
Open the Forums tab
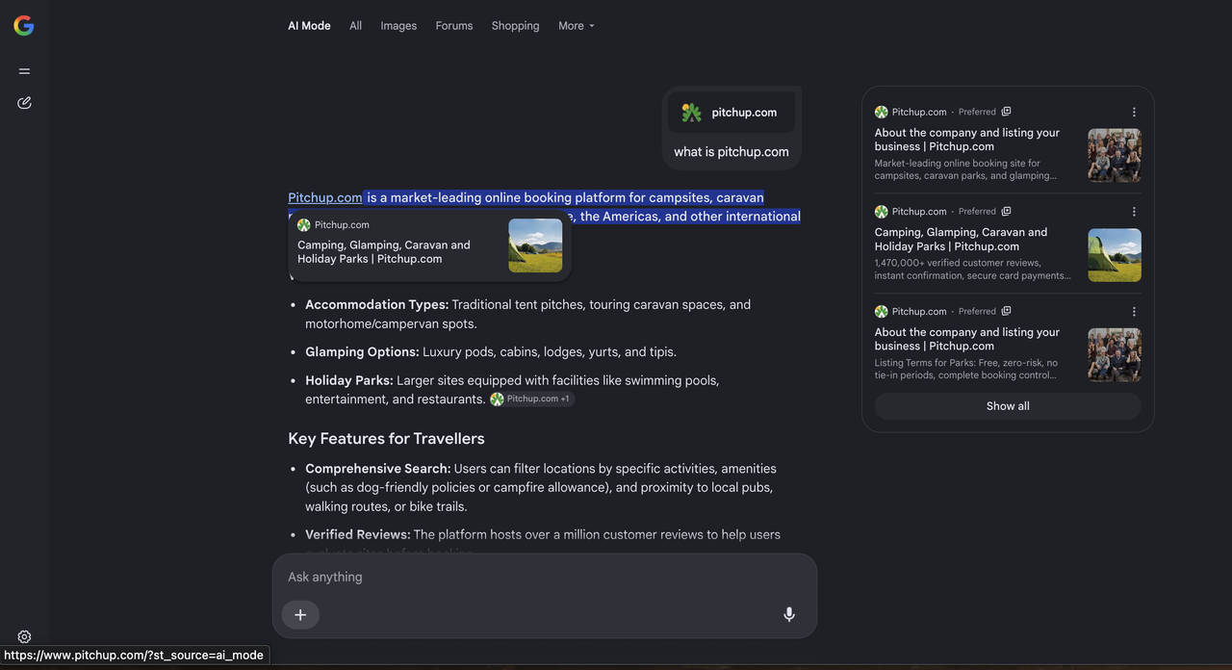point(454,26)
